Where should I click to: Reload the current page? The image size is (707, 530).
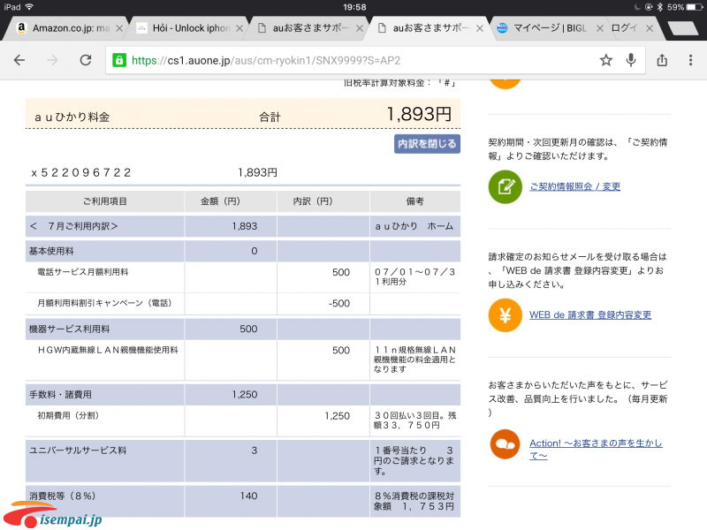pos(86,60)
